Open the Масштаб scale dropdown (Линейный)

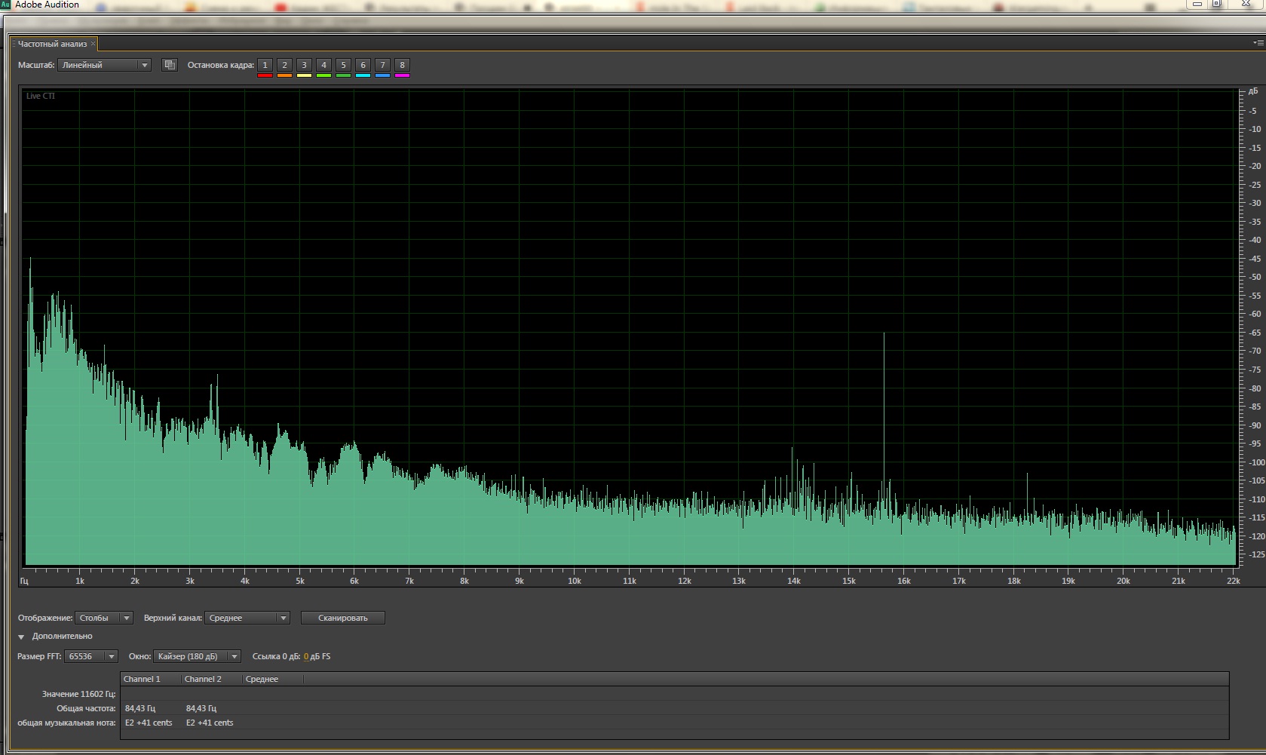pos(104,65)
